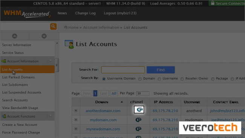
Task: Show All records pagination button
Action: click(x=114, y=94)
